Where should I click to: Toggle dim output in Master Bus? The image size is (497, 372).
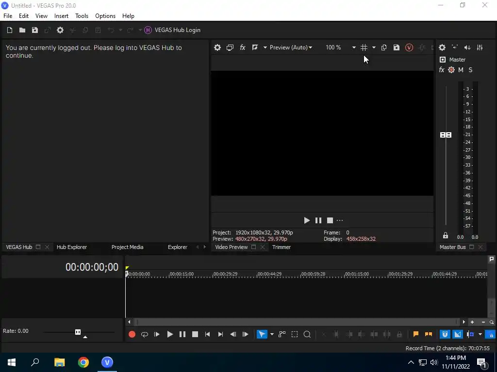click(x=467, y=47)
